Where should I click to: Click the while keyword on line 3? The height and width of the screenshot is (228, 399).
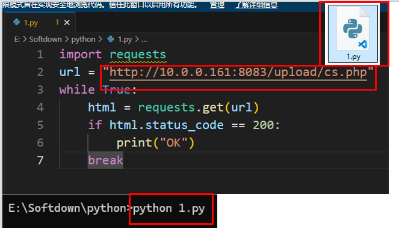point(77,90)
